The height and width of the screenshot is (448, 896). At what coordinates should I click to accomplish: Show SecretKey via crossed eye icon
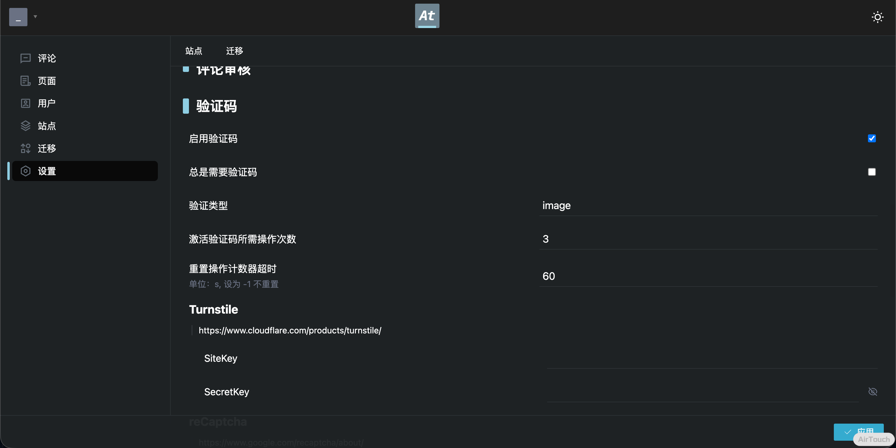click(872, 392)
